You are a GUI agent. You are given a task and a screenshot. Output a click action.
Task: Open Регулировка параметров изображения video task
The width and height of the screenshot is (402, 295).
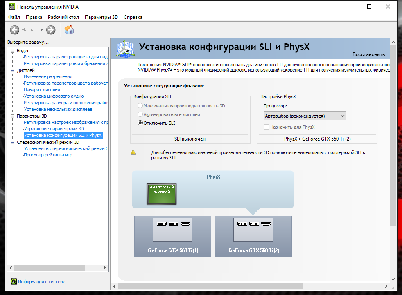pos(66,63)
